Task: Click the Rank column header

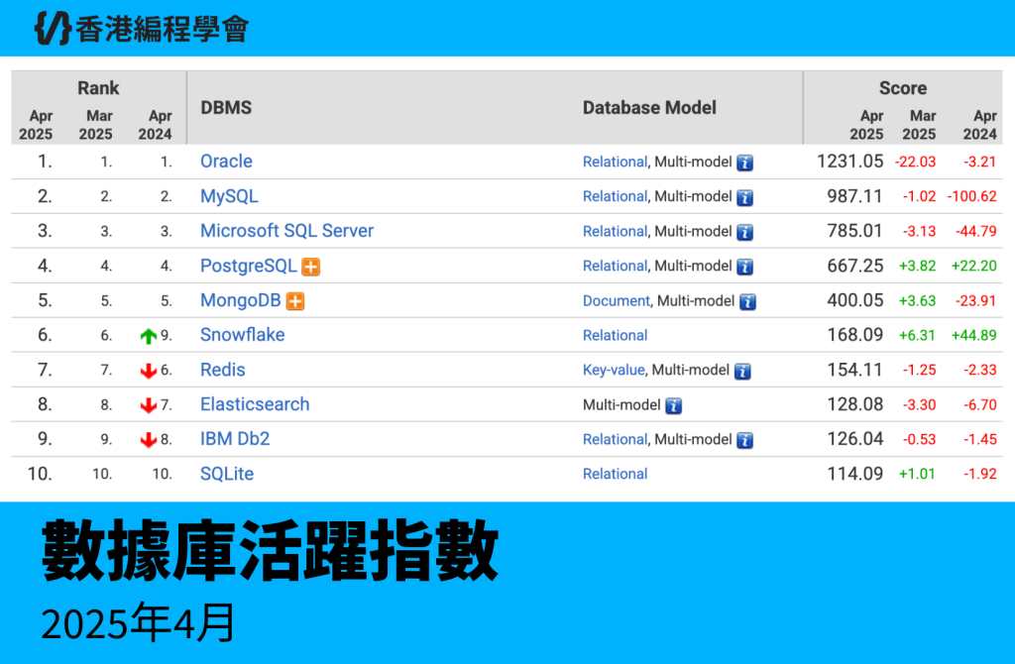Action: coord(98,88)
